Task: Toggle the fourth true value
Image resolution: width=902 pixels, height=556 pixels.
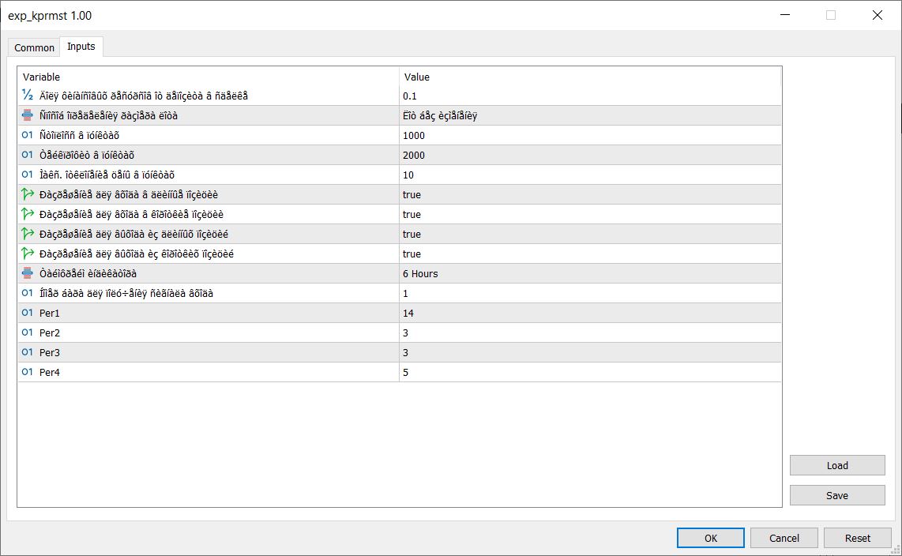Action: (590, 254)
